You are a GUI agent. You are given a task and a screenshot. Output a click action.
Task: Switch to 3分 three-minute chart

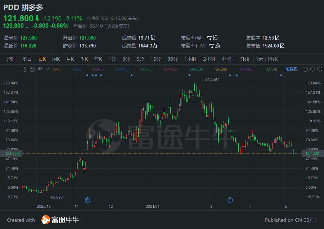click(x=126, y=59)
